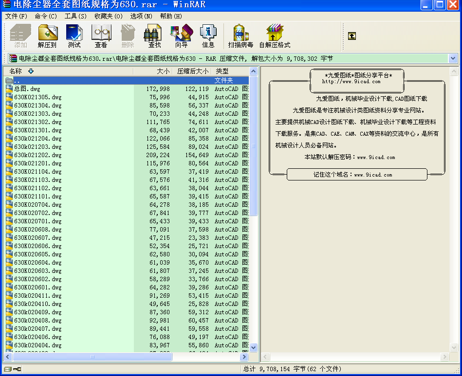Image resolution: width=462 pixels, height=376 pixels.
Task: Show archive 信息 (Info) icon
Action: click(x=208, y=36)
